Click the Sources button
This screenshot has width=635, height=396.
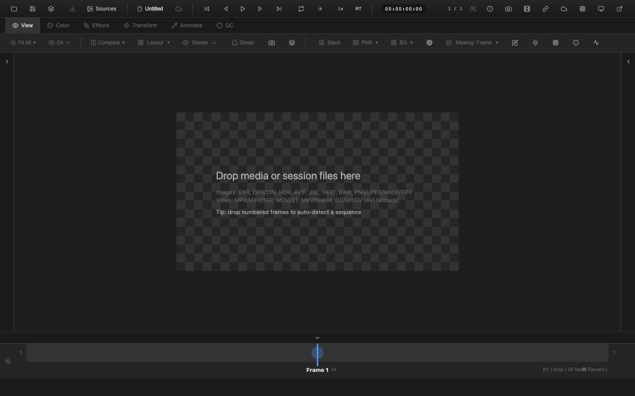[x=102, y=9]
